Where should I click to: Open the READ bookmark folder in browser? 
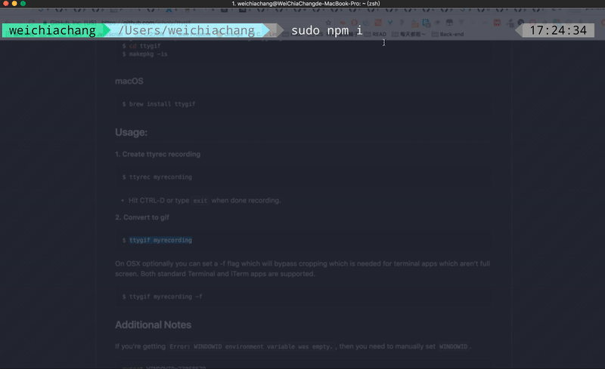tap(375, 34)
